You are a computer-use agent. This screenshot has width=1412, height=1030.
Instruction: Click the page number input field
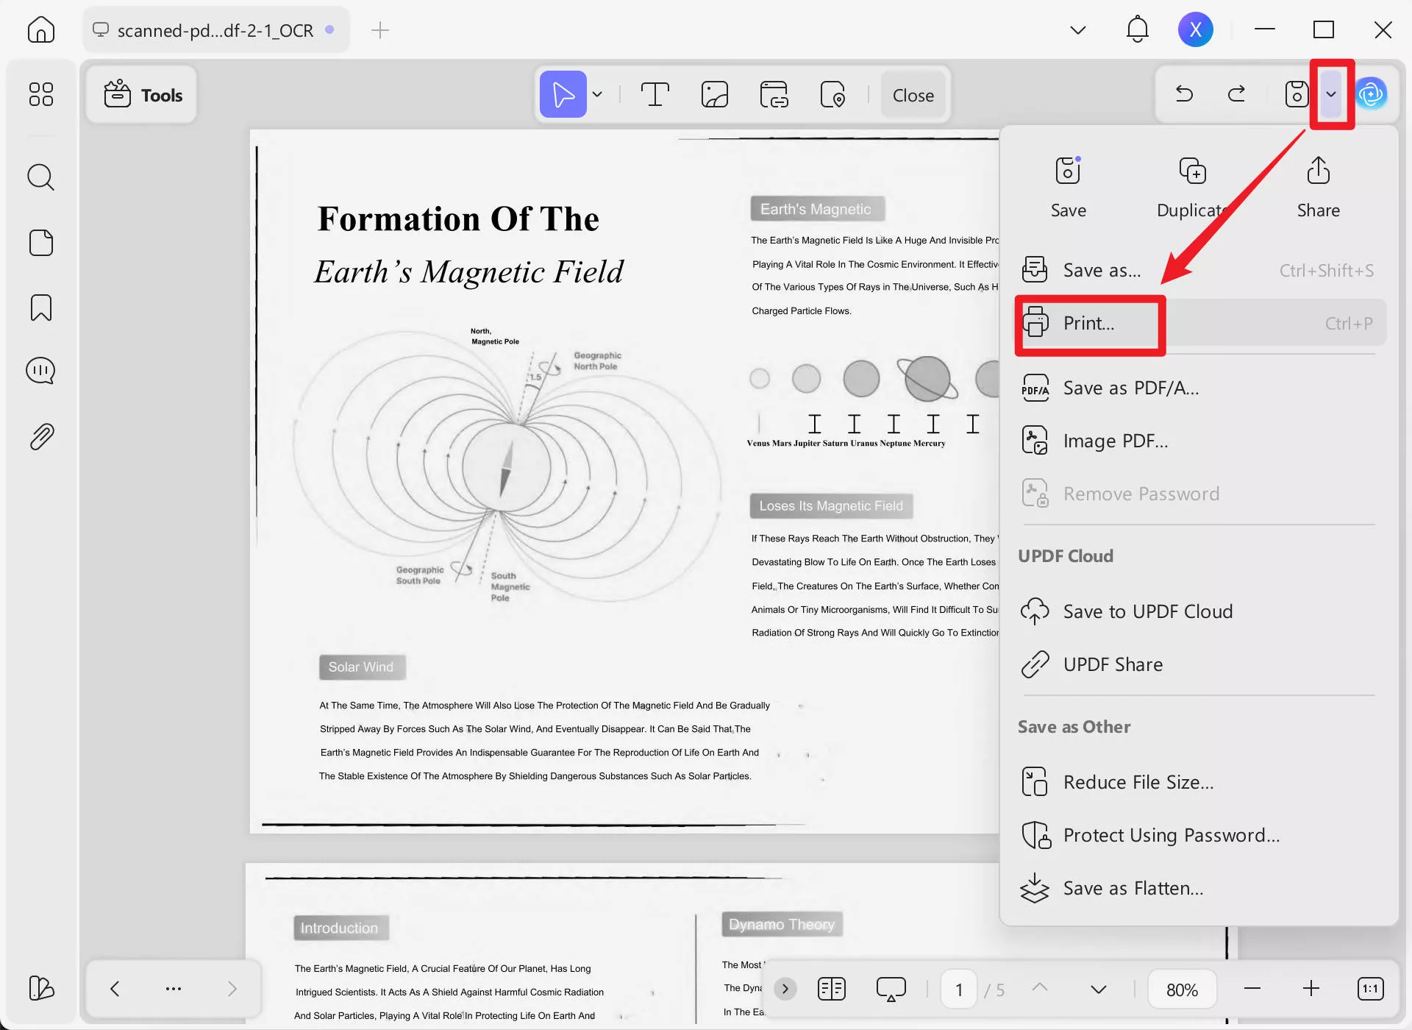tap(959, 990)
